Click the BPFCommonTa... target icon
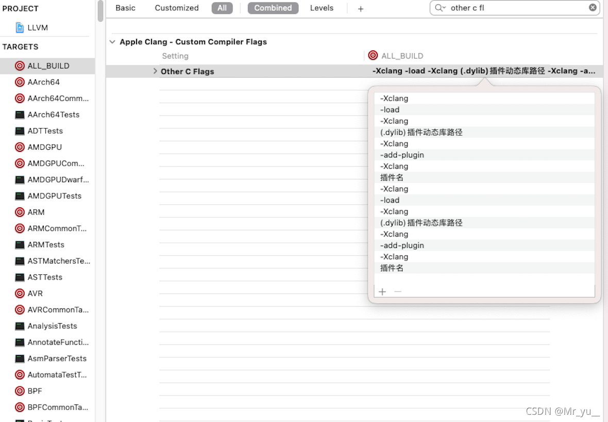 point(20,407)
